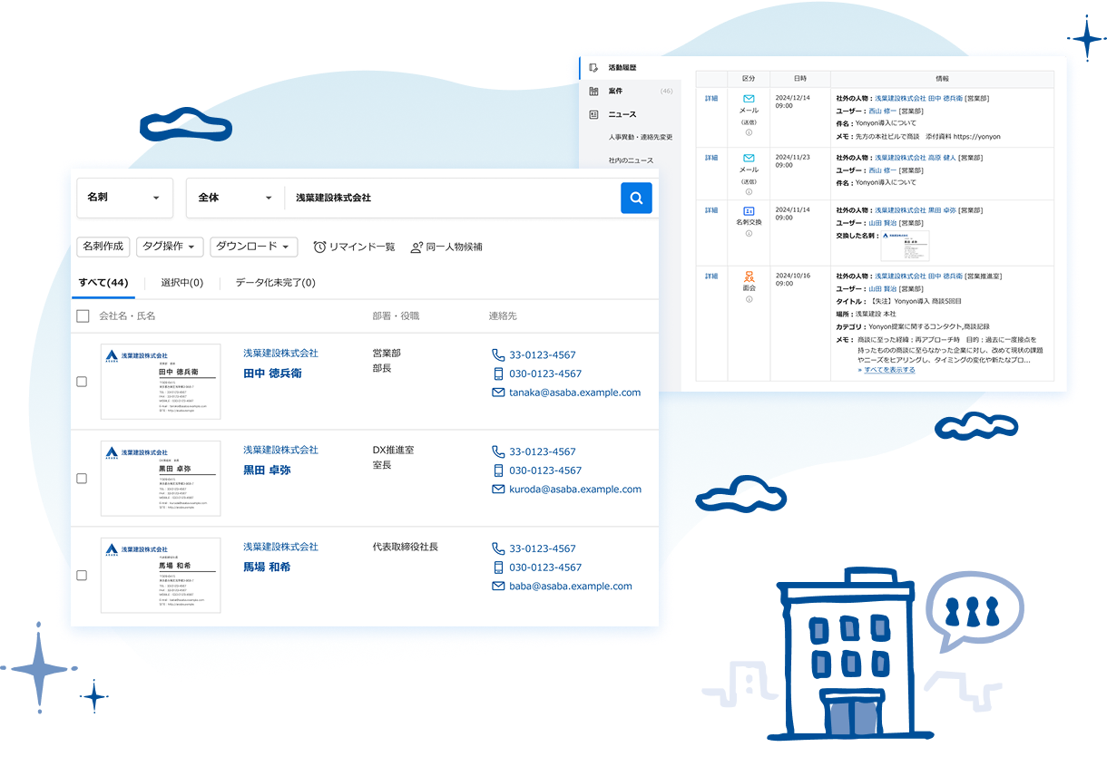Image resolution: width=1107 pixels, height=776 pixels.
Task: Tick the checkbox for 馬場 和希
Action: click(82, 575)
